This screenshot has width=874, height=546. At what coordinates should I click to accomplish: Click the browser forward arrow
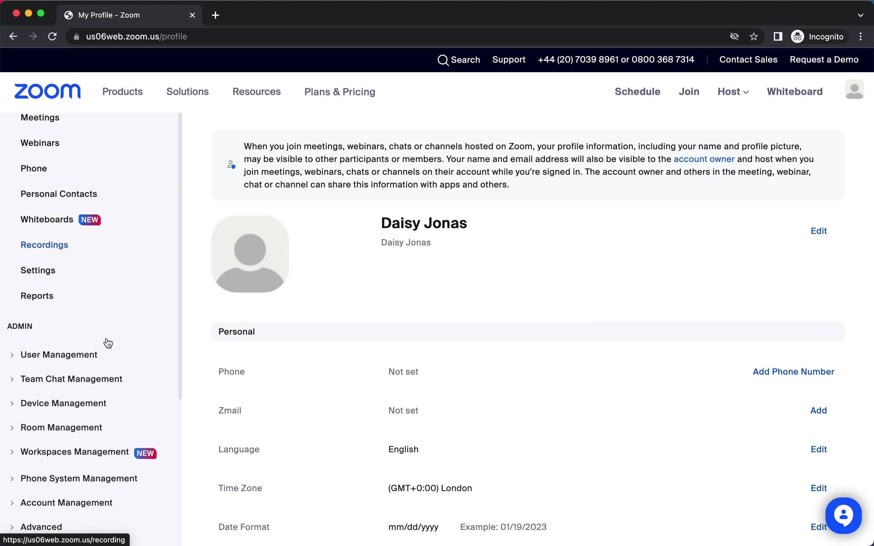[x=32, y=36]
